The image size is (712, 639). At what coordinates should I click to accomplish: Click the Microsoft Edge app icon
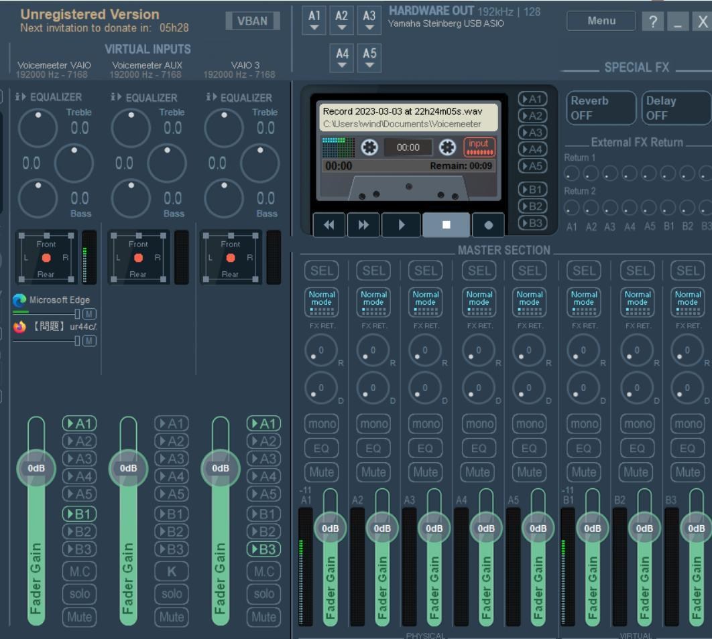click(x=19, y=300)
